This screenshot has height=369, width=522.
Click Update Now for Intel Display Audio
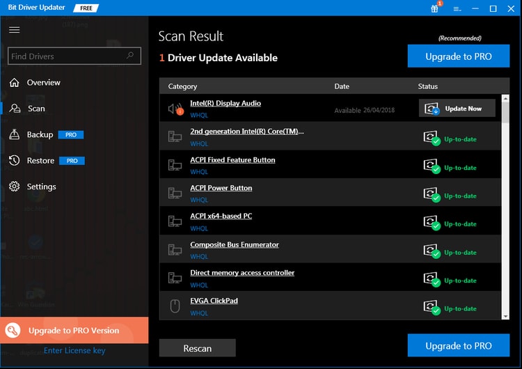(457, 108)
